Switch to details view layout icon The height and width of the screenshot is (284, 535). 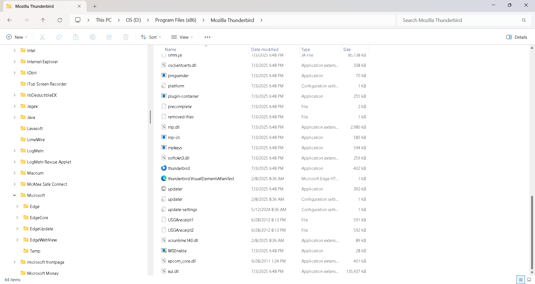point(521,280)
